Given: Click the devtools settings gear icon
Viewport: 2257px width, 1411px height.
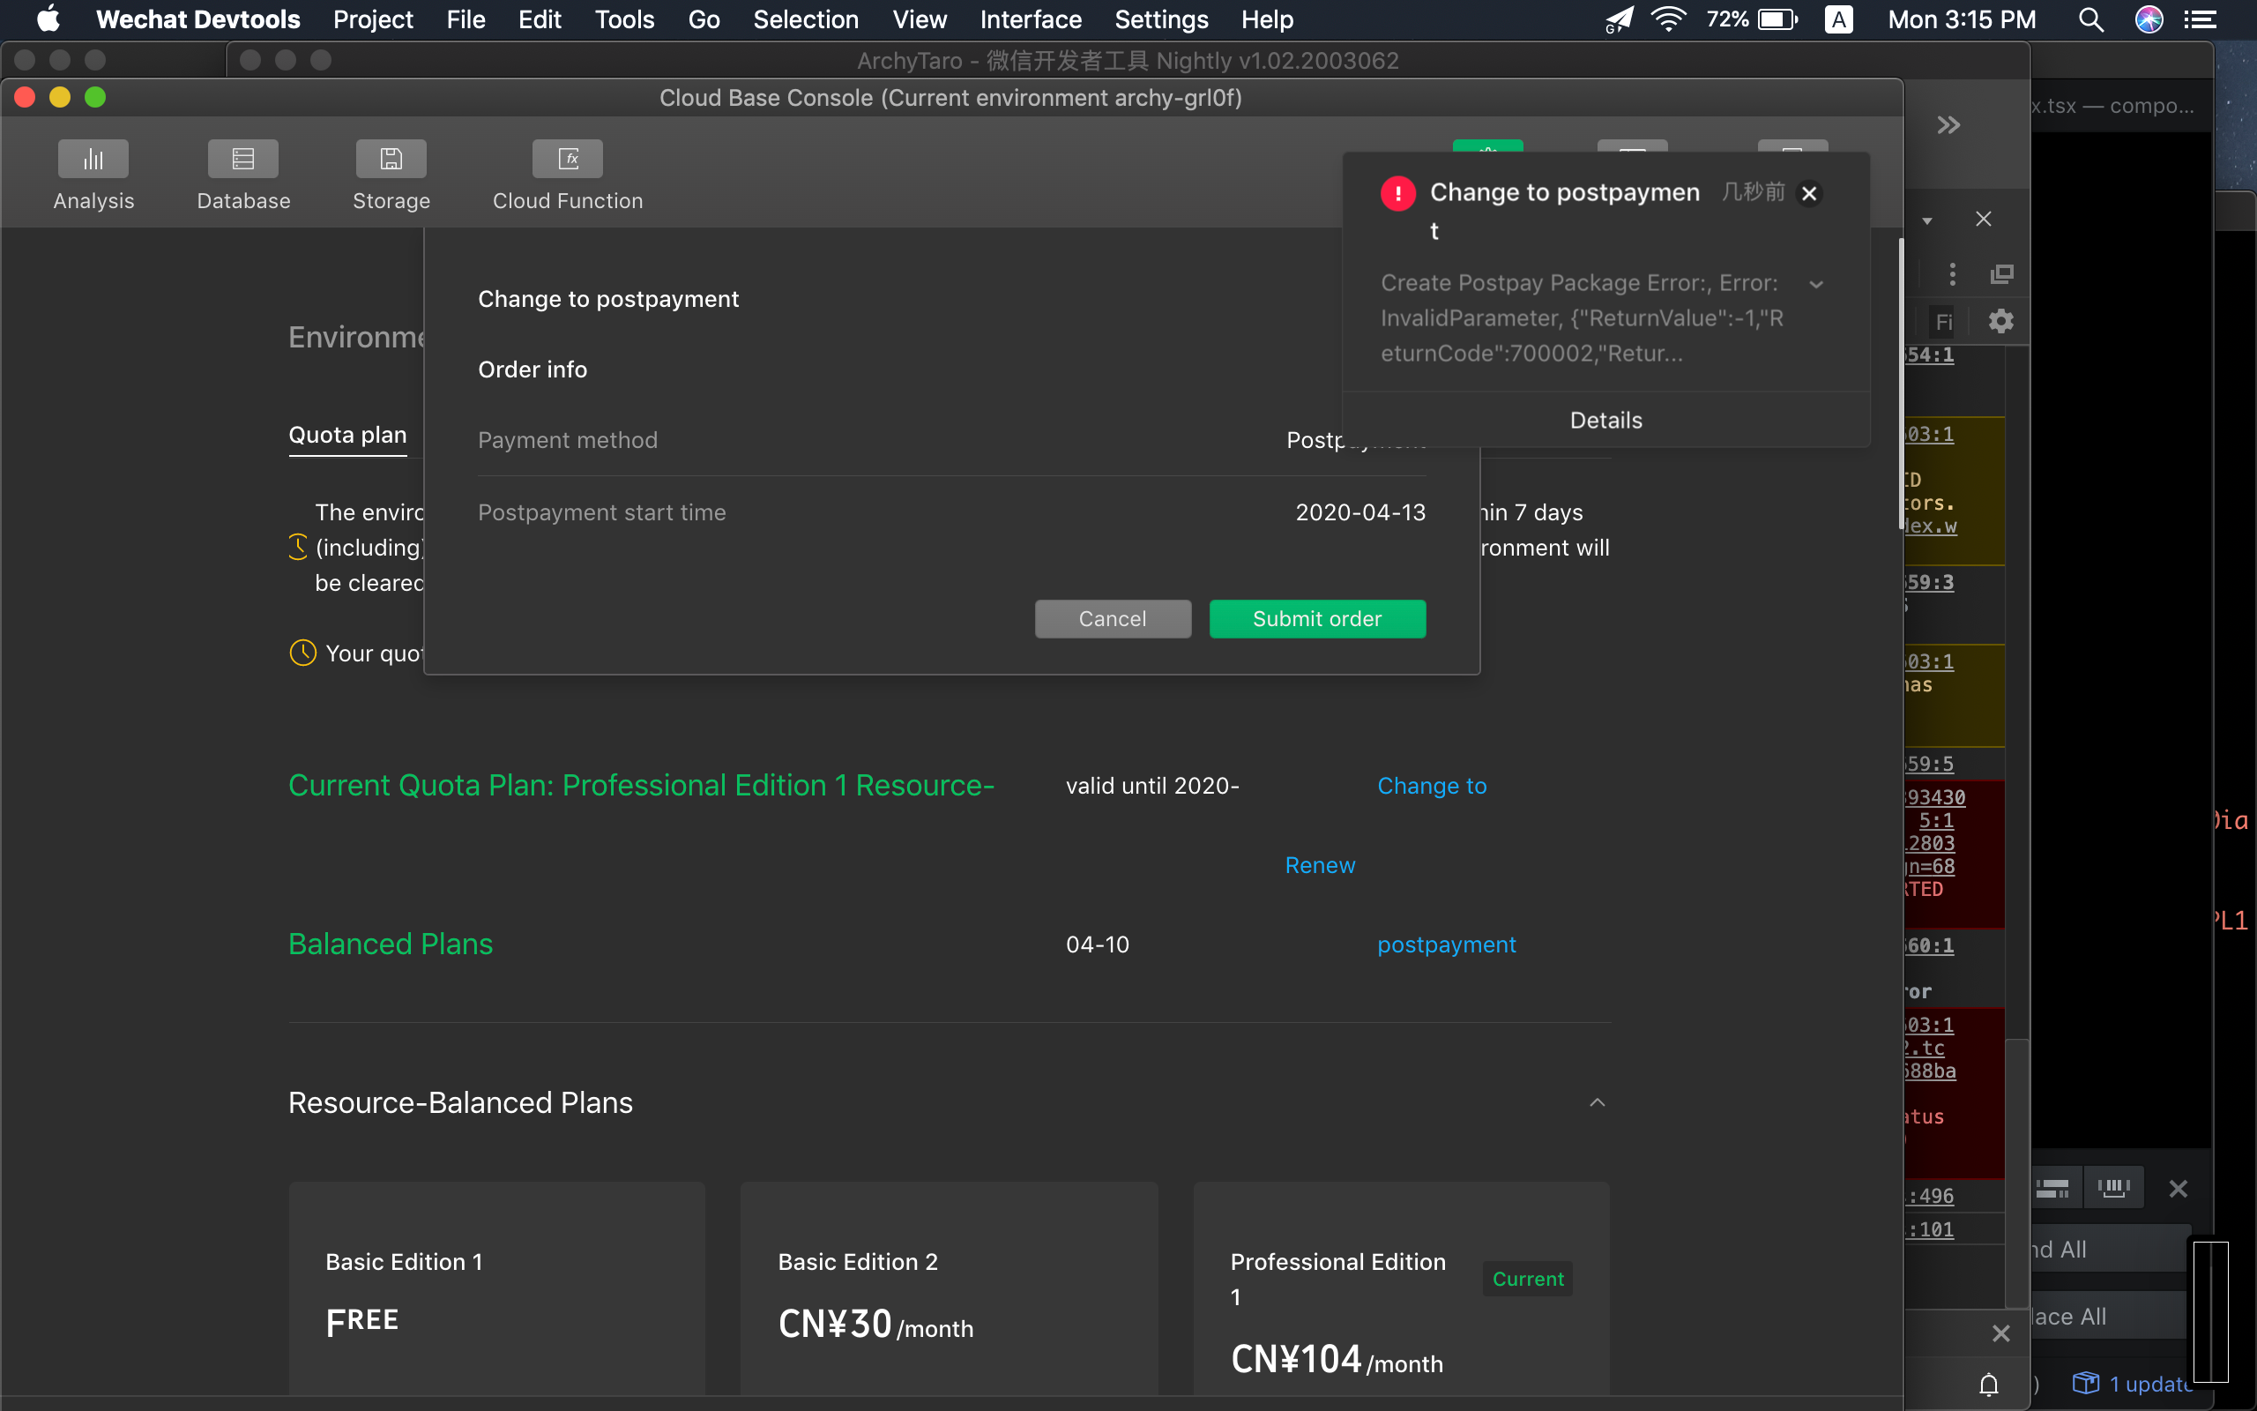Looking at the screenshot, I should pyautogui.click(x=2000, y=321).
